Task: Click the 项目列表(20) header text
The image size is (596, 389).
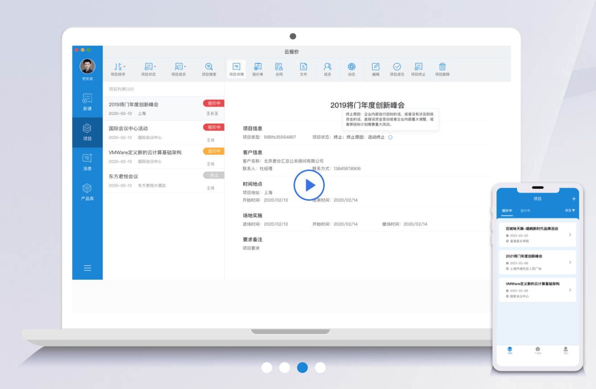Action: pyautogui.click(x=121, y=89)
